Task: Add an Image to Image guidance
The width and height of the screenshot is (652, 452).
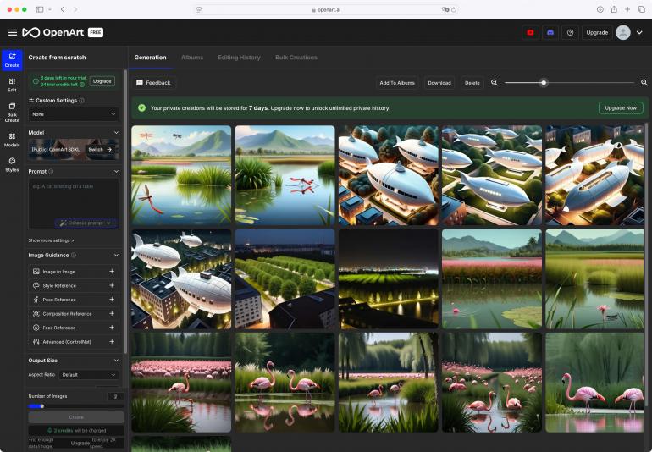Action: click(x=111, y=272)
